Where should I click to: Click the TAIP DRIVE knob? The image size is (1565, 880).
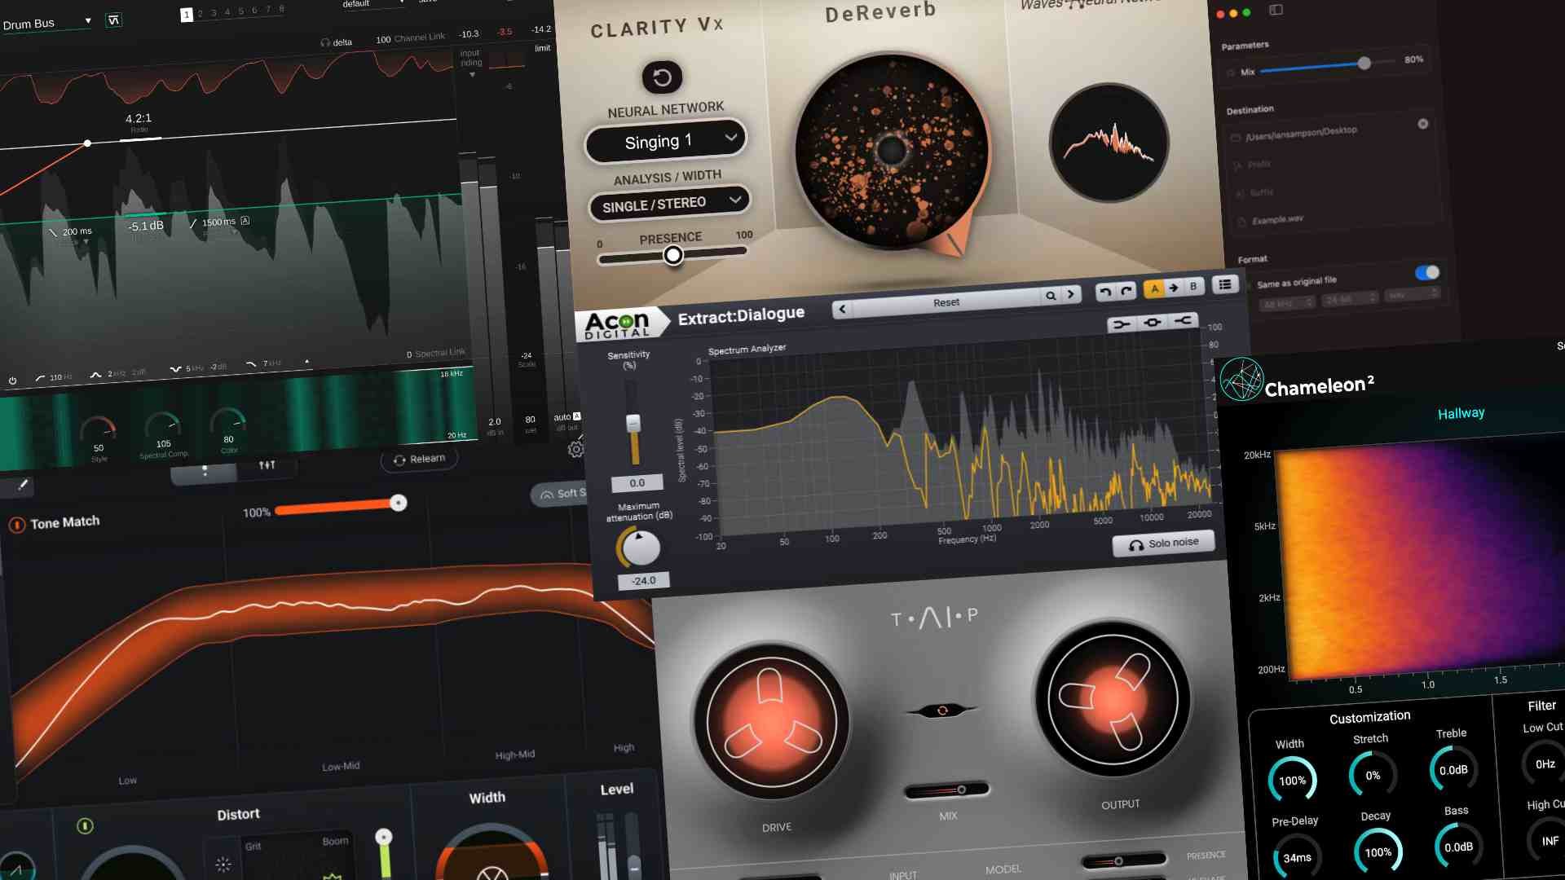(x=772, y=724)
